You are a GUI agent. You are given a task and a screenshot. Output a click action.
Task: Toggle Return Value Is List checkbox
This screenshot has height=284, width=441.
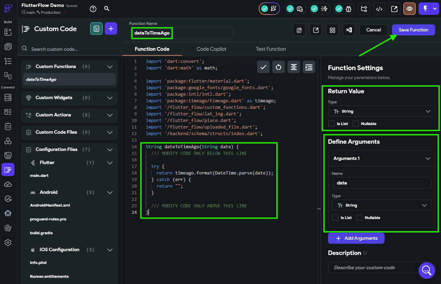pos(331,124)
